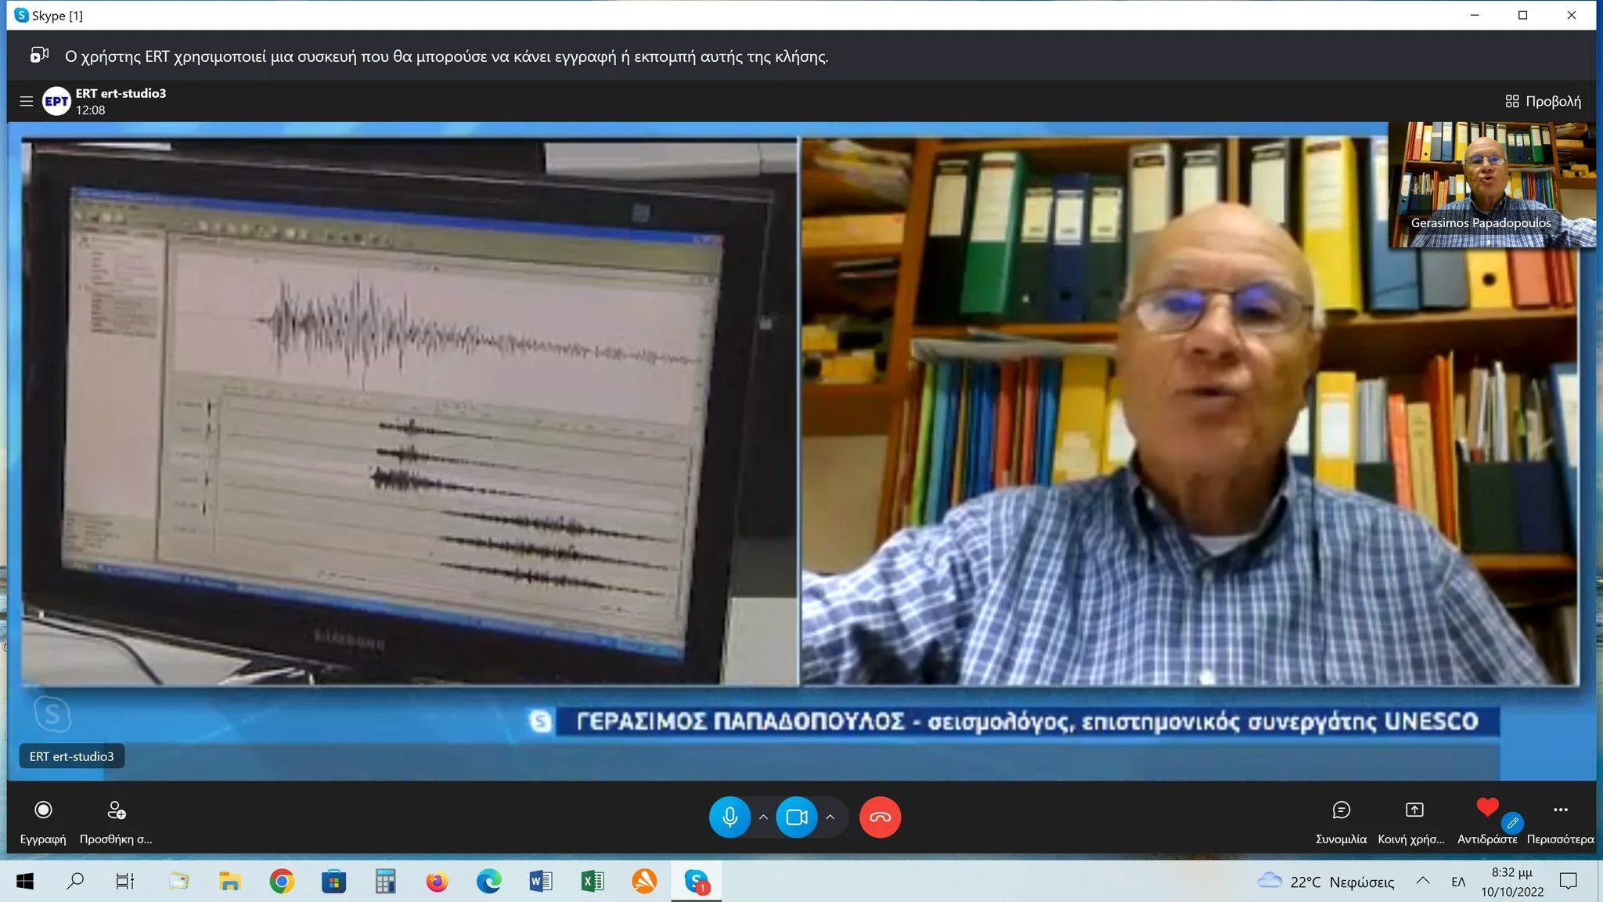Viewport: 1603px width, 902px height.
Task: Start recording with the Εγγραφή button
Action: 43,810
